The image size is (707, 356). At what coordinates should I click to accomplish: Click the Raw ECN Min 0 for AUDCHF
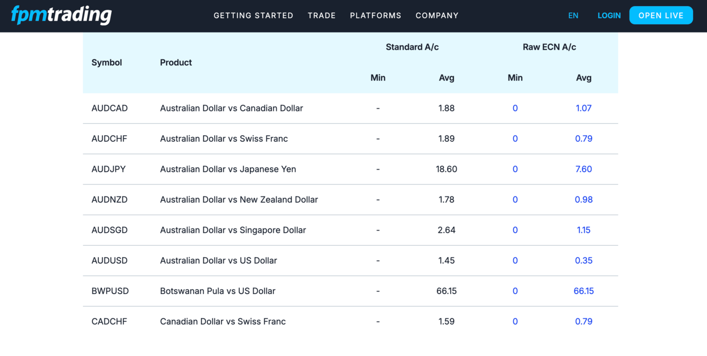[x=515, y=139]
